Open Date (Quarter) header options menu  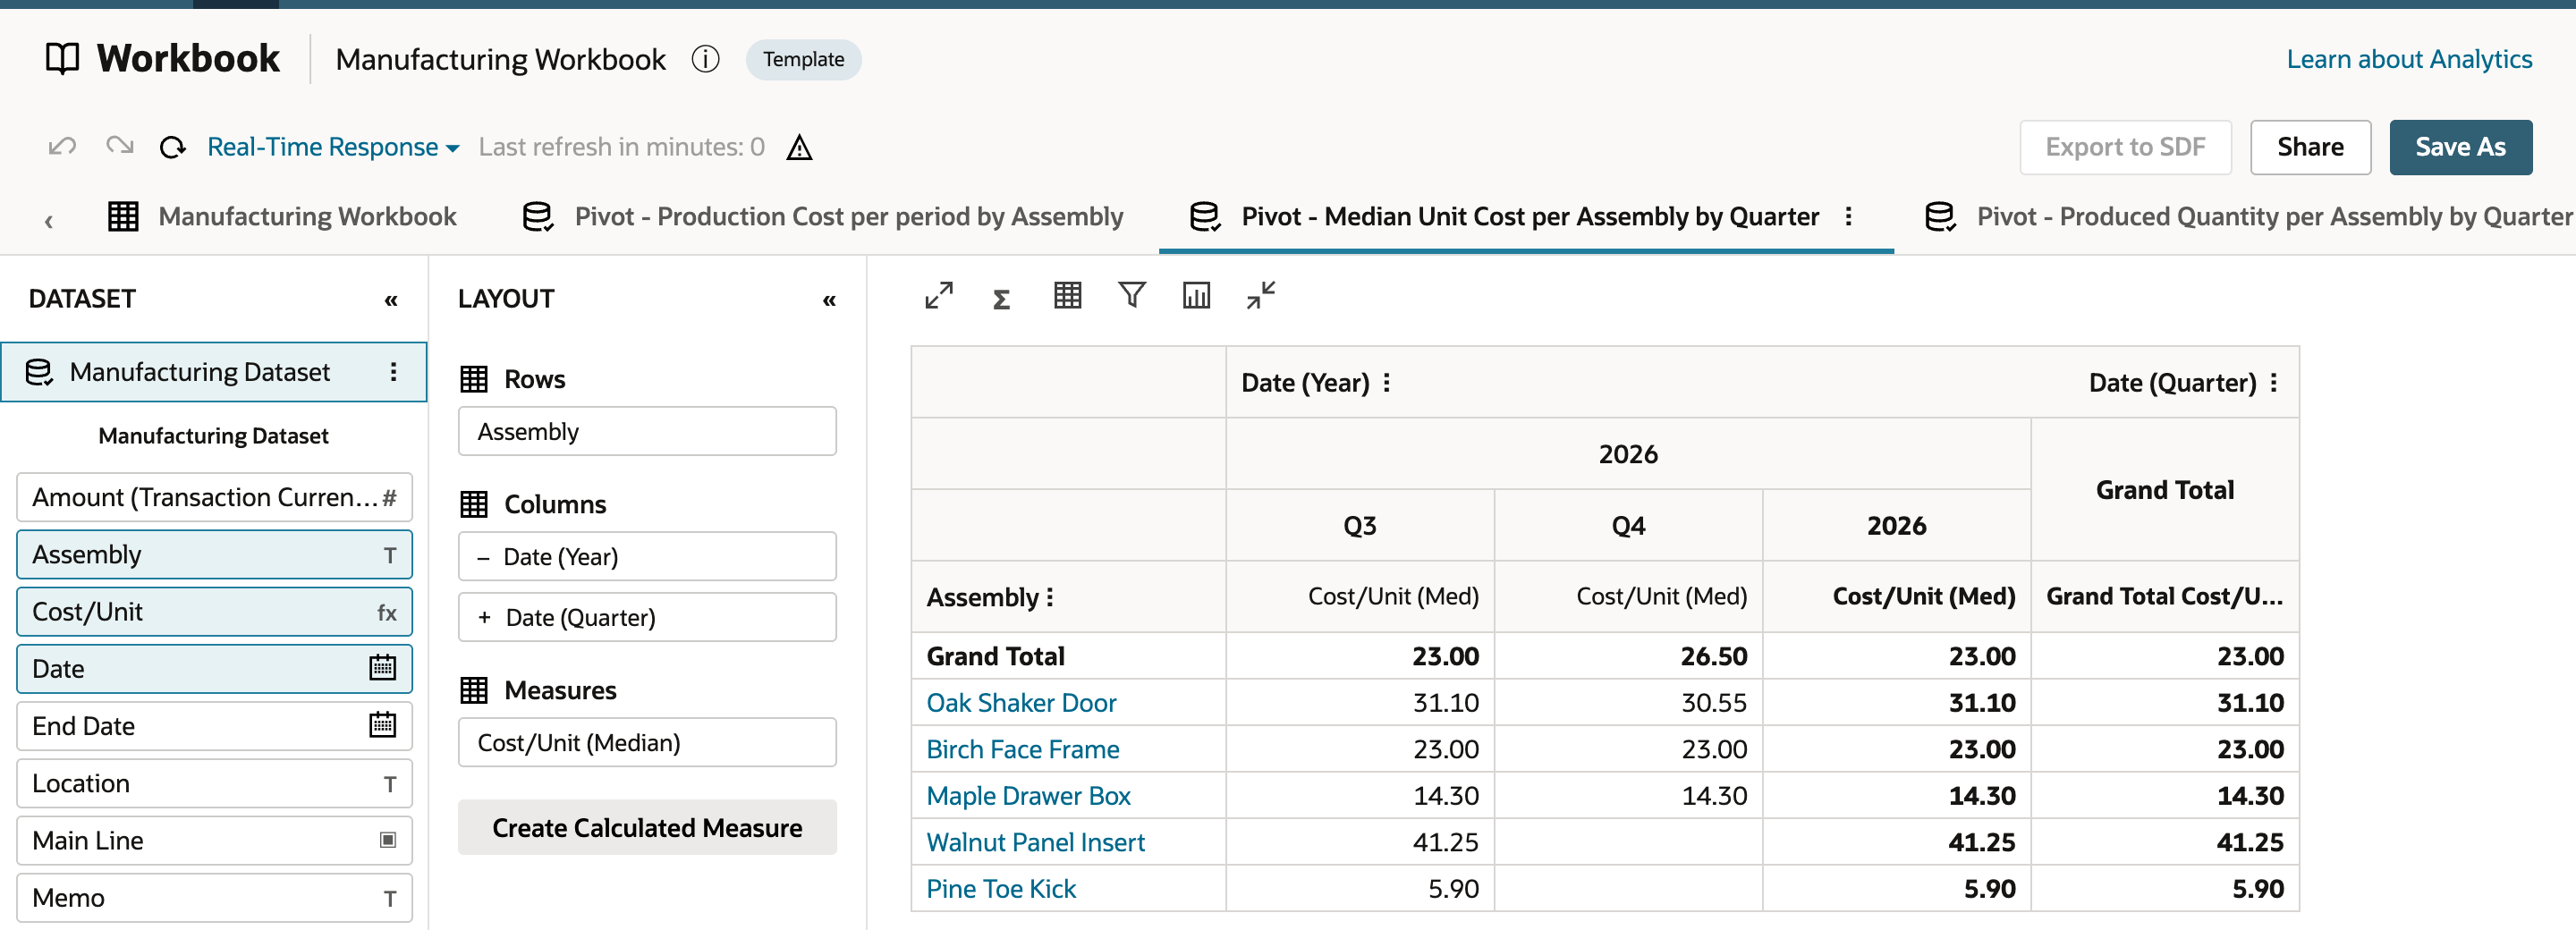tap(2273, 383)
